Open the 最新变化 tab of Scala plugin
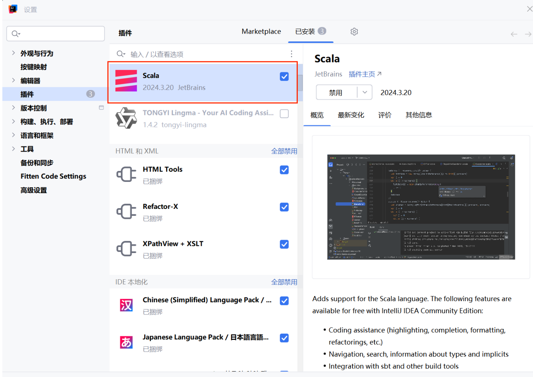This screenshot has height=377, width=533. [x=351, y=115]
